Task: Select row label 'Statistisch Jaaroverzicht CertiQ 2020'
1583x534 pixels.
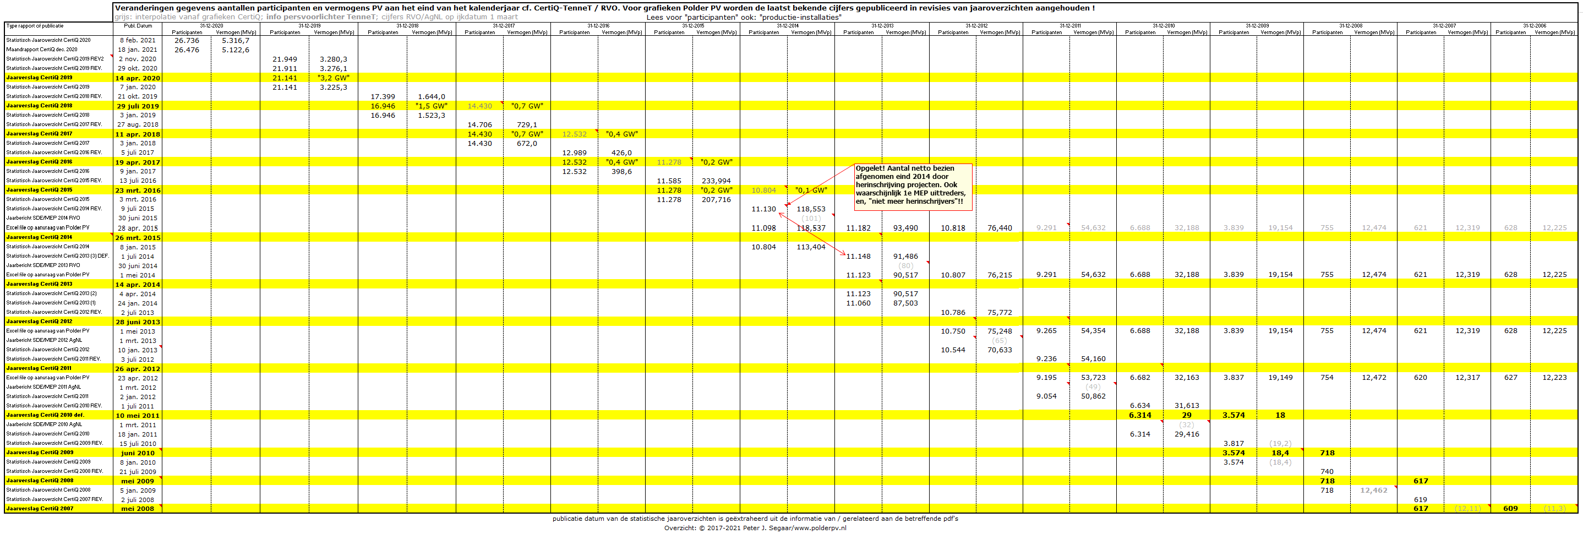Action: [48, 40]
